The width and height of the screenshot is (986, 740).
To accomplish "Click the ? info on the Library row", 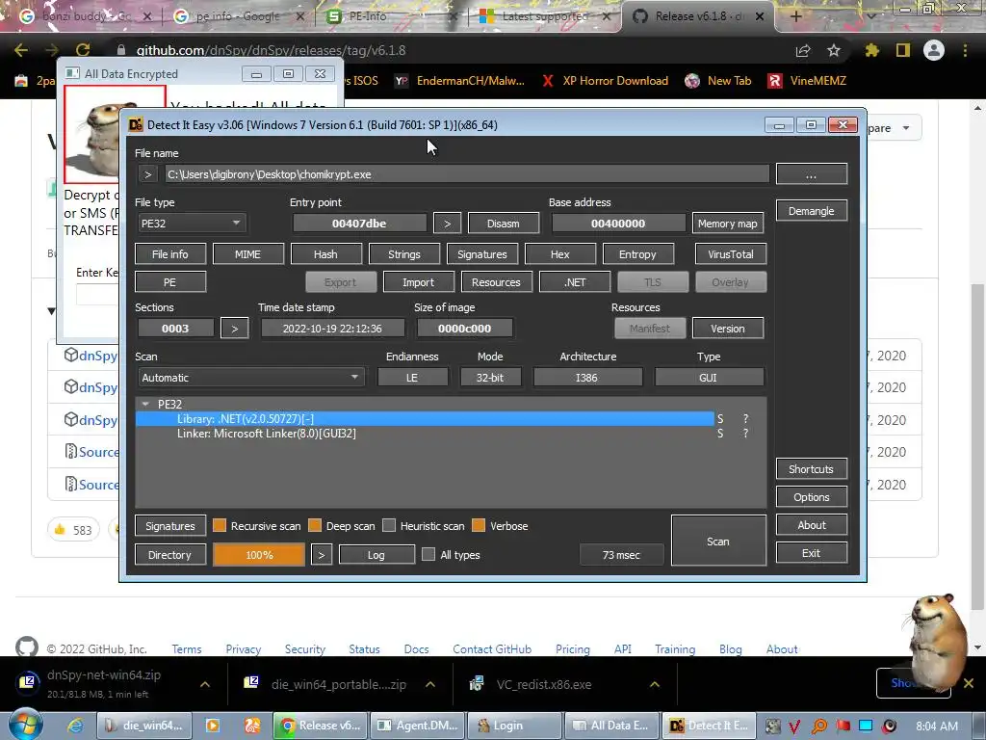I will [x=746, y=418].
